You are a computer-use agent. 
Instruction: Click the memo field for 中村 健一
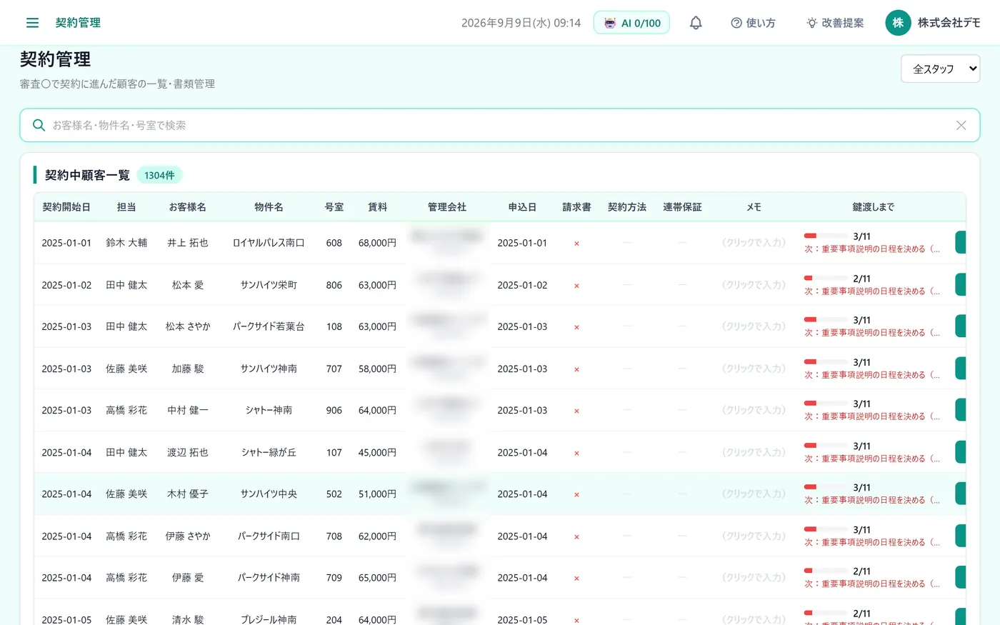click(x=754, y=410)
